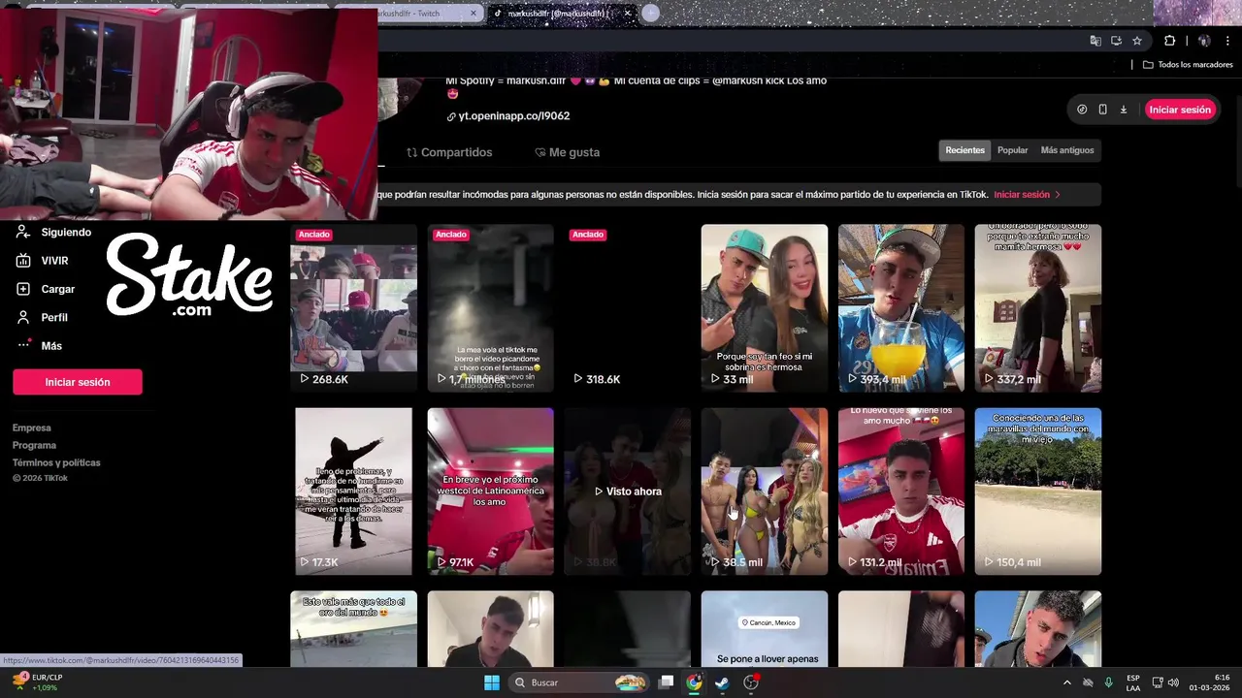Open the video with 97.1K views
This screenshot has width=1242, height=698.
pos(490,492)
